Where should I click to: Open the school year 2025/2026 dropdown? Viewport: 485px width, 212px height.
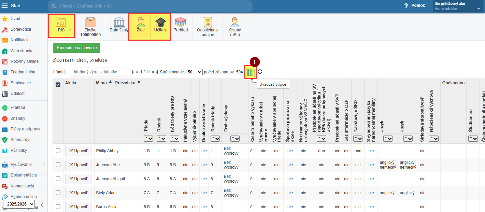coord(19,204)
